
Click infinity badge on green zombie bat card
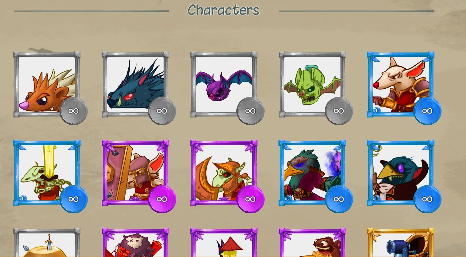pyautogui.click(x=339, y=111)
